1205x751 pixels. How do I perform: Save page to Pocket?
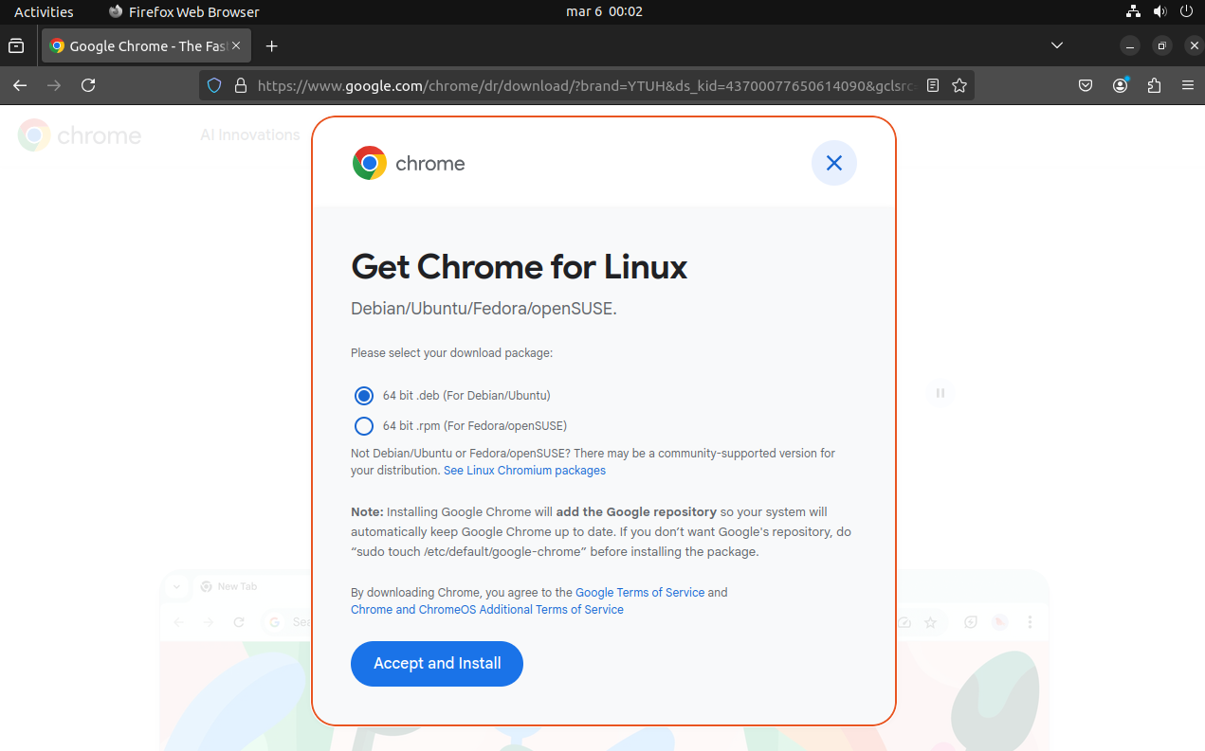coord(1086,85)
